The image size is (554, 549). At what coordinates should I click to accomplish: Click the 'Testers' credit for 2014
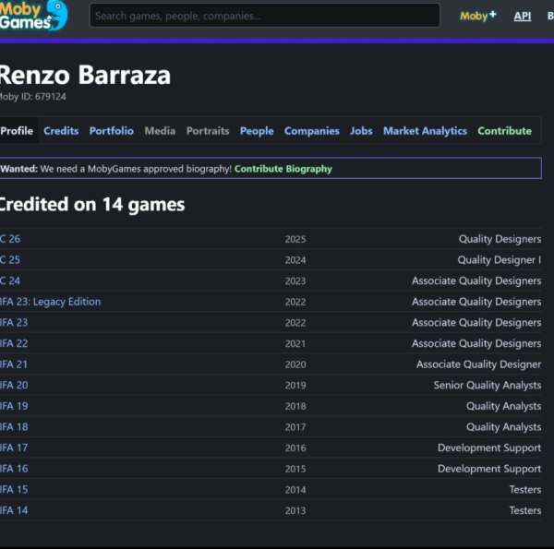point(525,489)
